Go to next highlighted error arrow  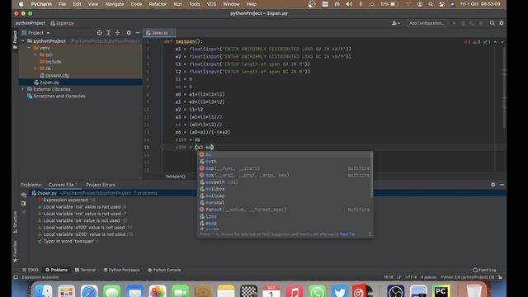coord(502,42)
